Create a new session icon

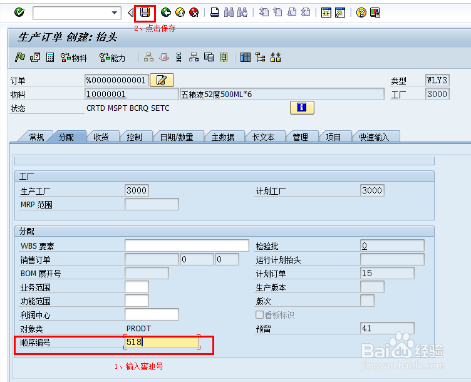tap(326, 13)
